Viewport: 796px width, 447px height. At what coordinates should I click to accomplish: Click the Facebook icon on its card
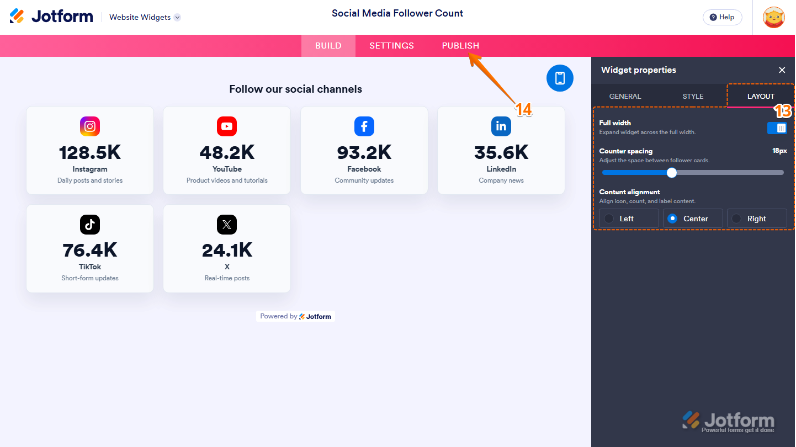(364, 126)
